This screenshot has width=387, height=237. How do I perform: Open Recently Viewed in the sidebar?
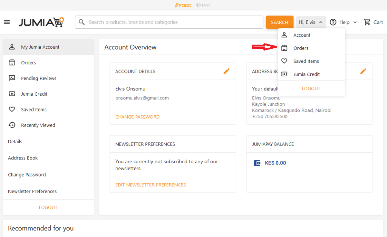click(48, 125)
